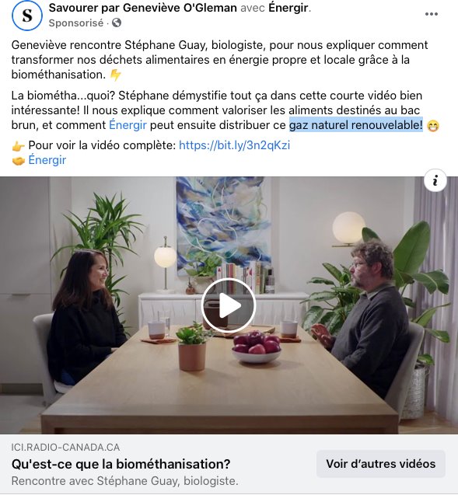Play the biométhanisation video
Image resolution: width=458 pixels, height=495 pixels.
[x=229, y=305]
